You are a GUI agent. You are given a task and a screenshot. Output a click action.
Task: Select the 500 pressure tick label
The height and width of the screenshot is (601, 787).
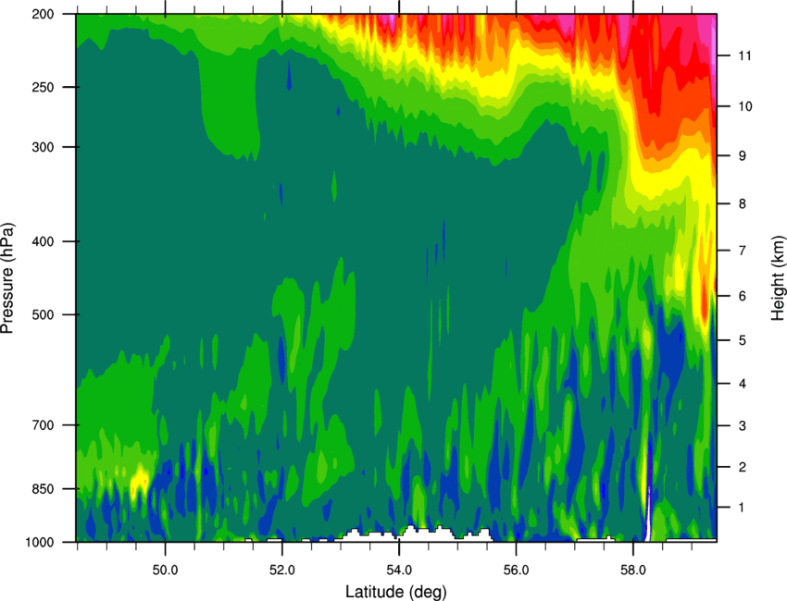43,314
